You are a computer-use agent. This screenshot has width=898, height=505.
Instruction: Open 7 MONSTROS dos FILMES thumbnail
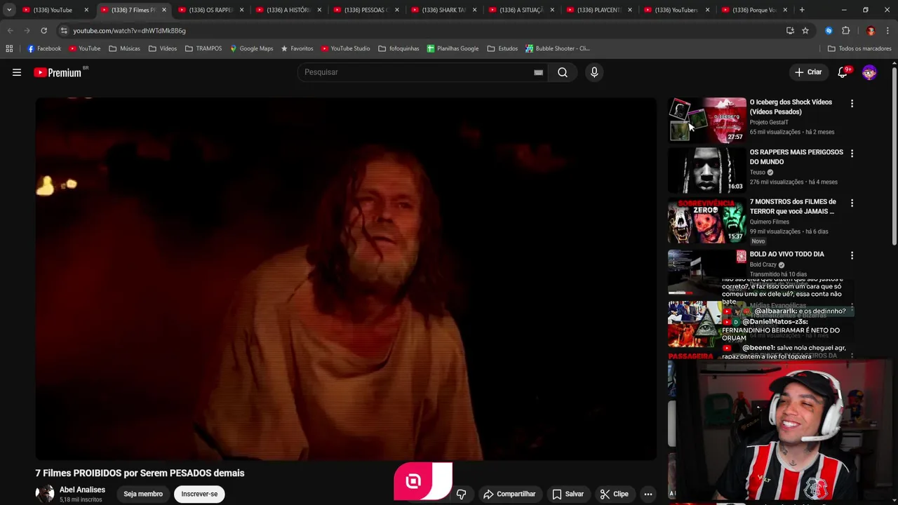[x=706, y=220]
